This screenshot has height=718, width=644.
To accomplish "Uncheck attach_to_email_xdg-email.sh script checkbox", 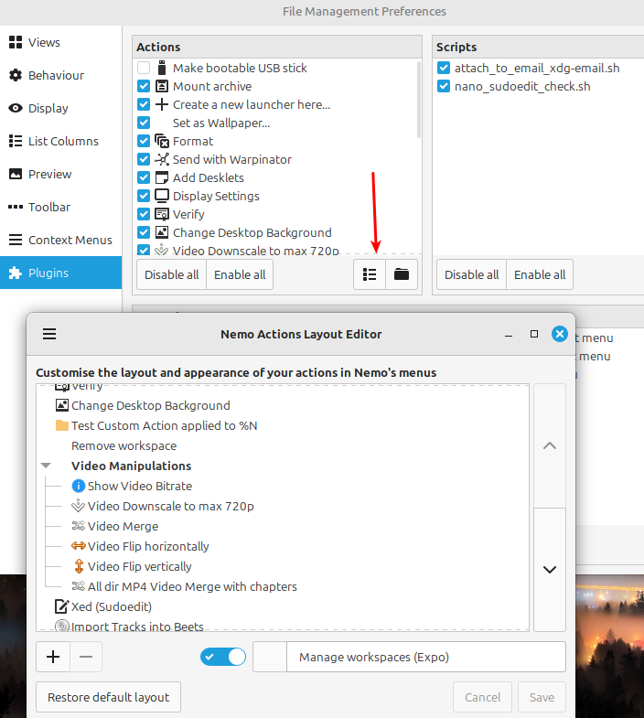I will [x=444, y=68].
